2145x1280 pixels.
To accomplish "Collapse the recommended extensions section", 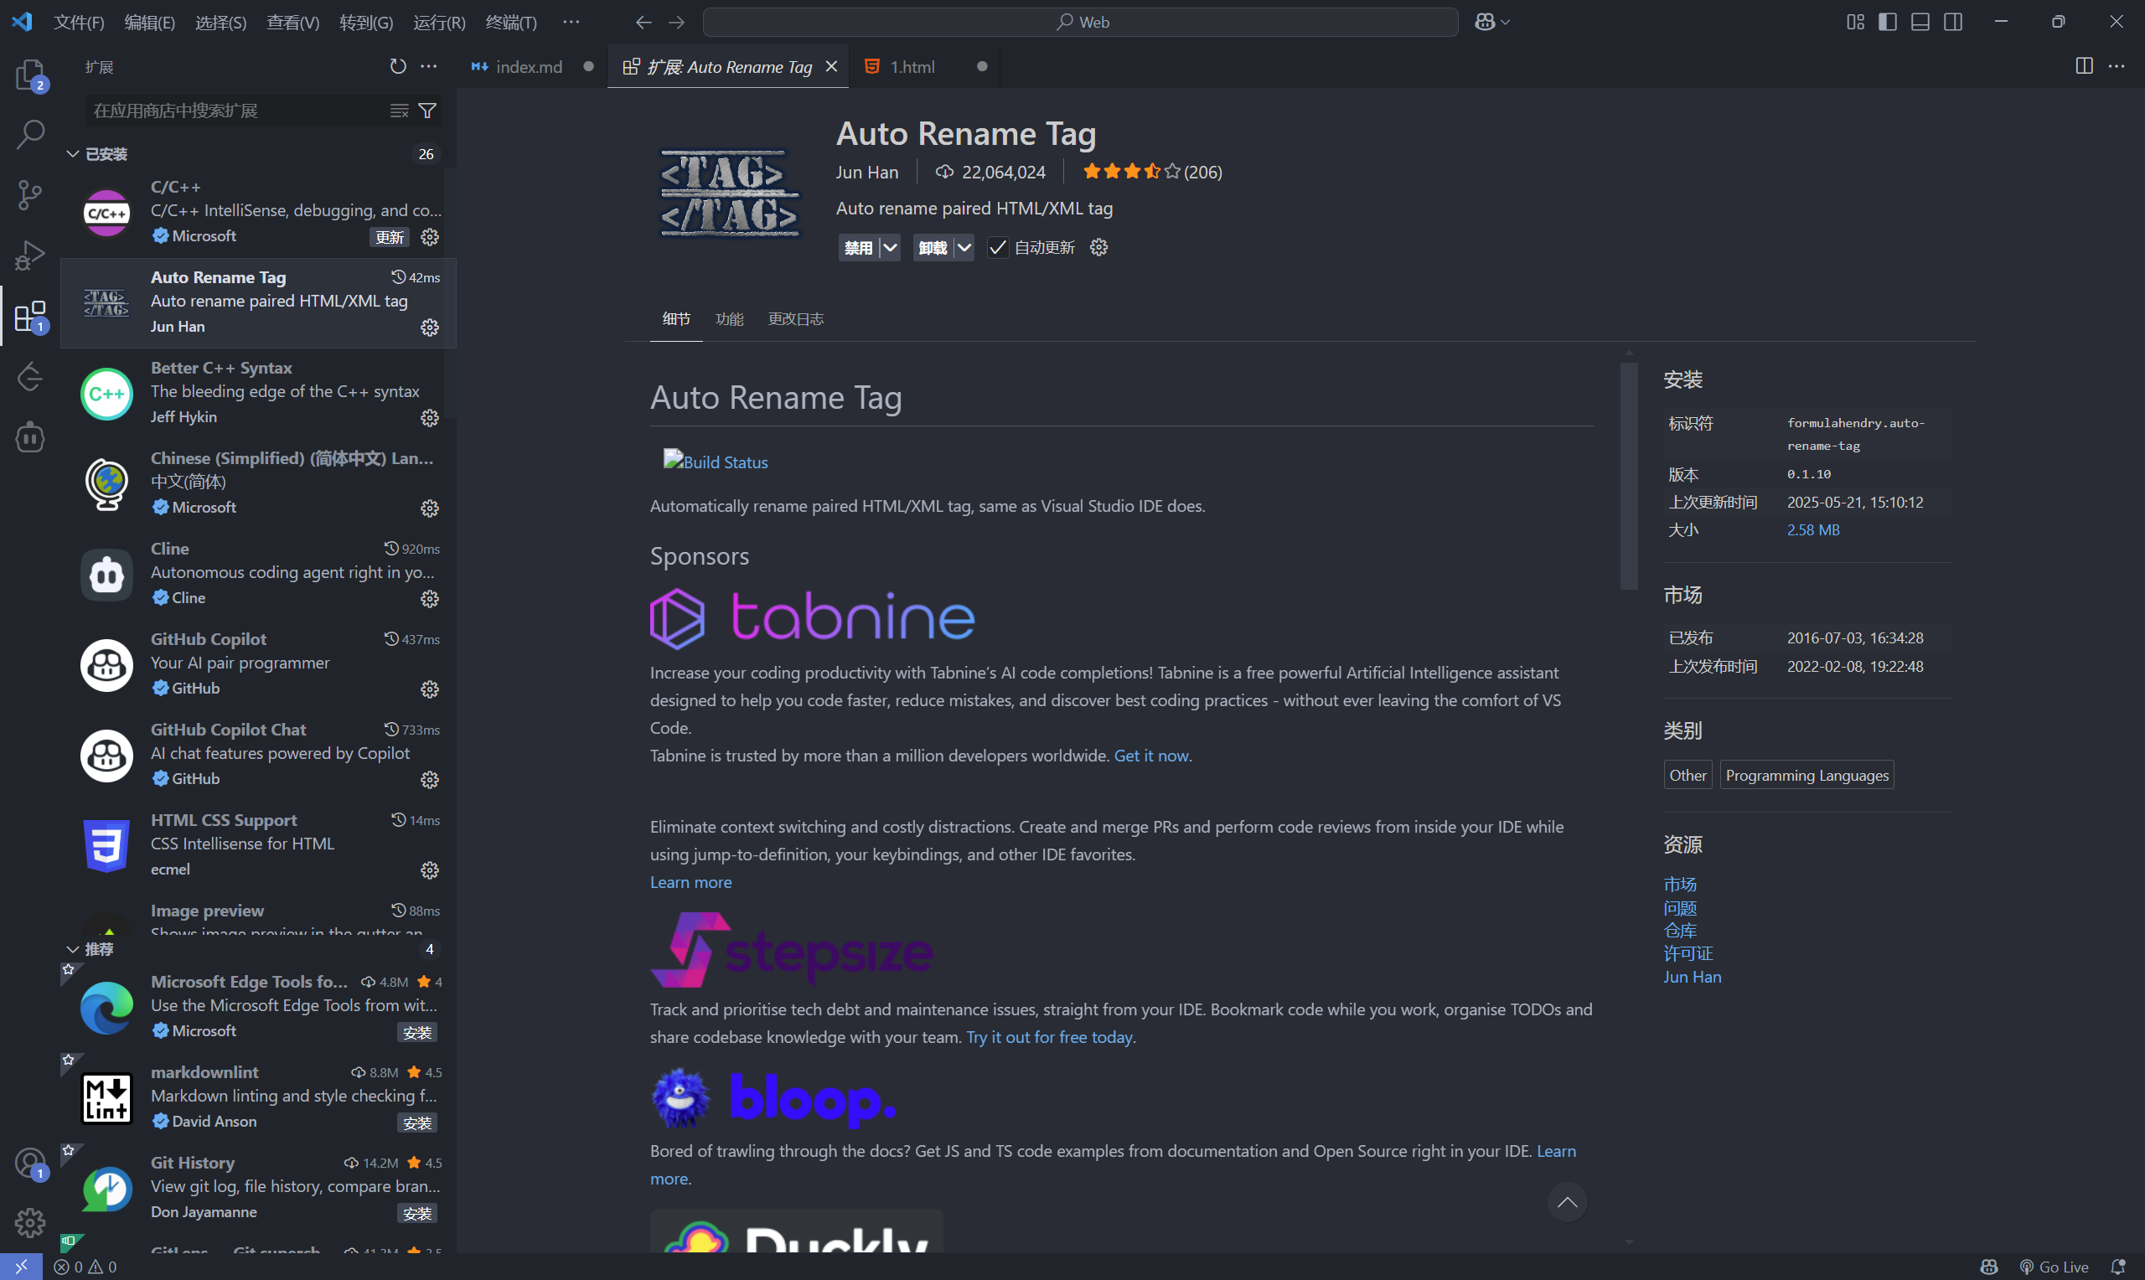I will tap(72, 950).
